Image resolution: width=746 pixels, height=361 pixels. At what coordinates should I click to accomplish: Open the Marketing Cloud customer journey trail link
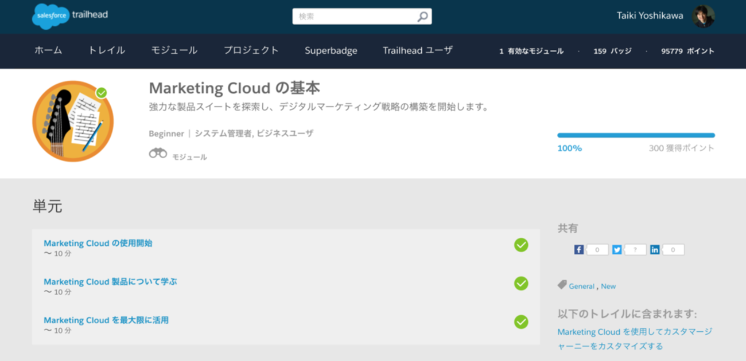click(635, 339)
